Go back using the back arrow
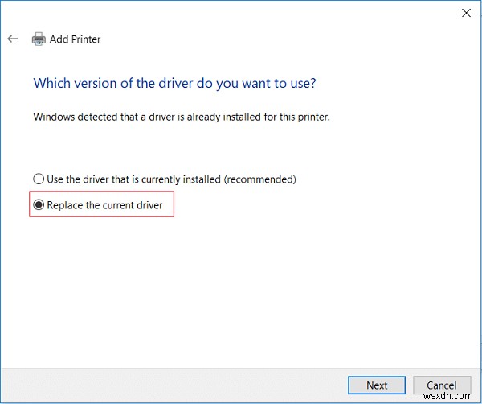482x404 pixels. point(13,39)
